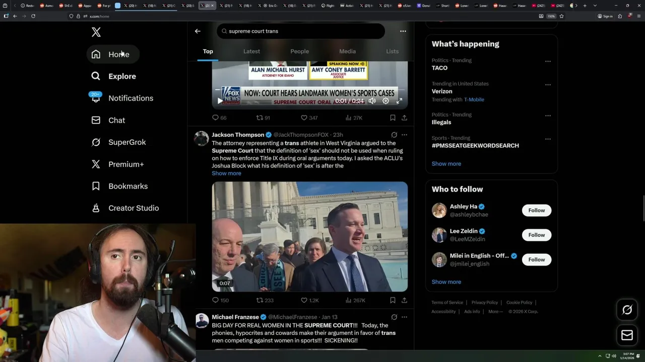Share the Fox News video post
Screen dimensions: 645x362
[x=404, y=118]
